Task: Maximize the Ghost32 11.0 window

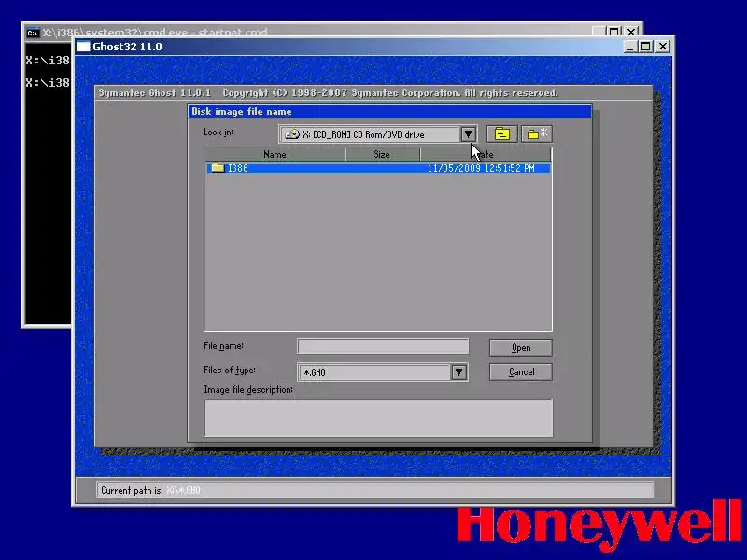Action: (646, 47)
